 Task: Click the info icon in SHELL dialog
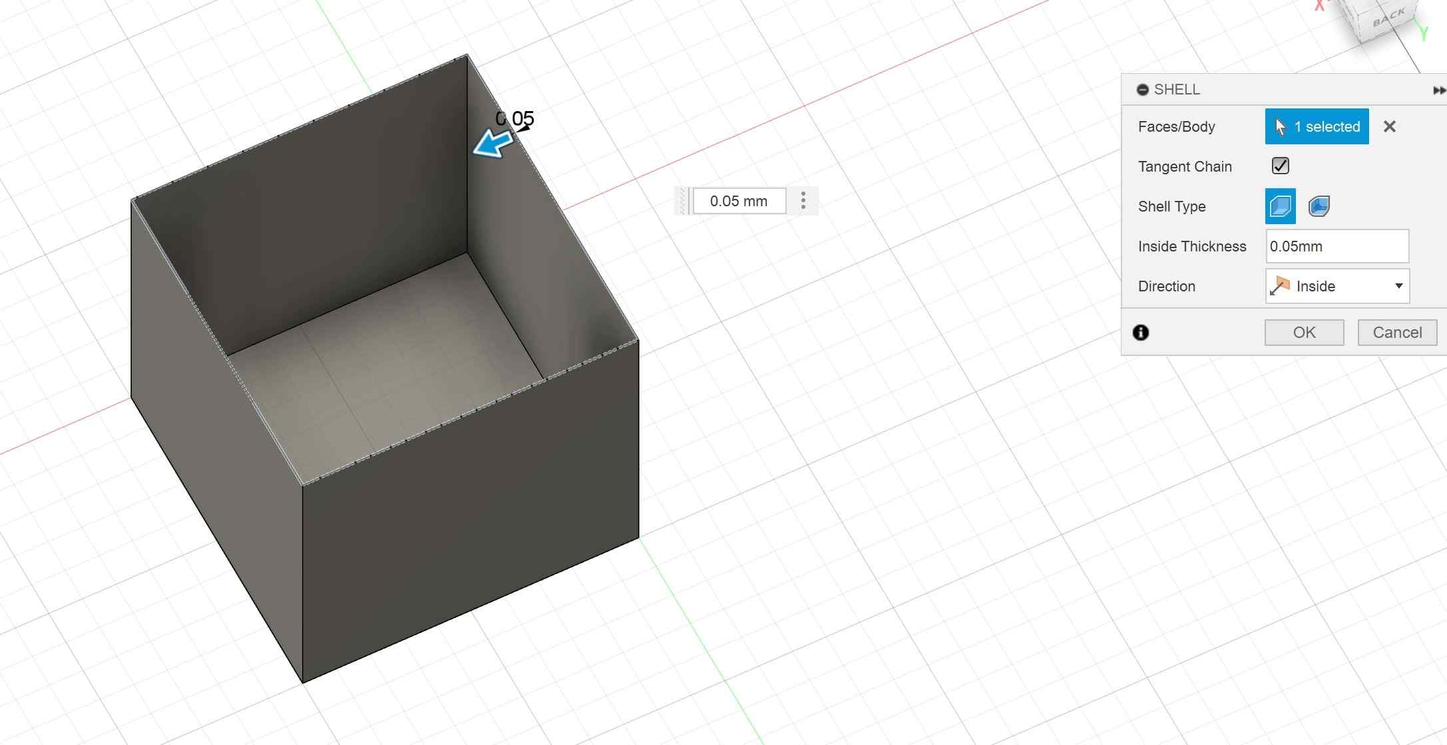pyautogui.click(x=1141, y=333)
